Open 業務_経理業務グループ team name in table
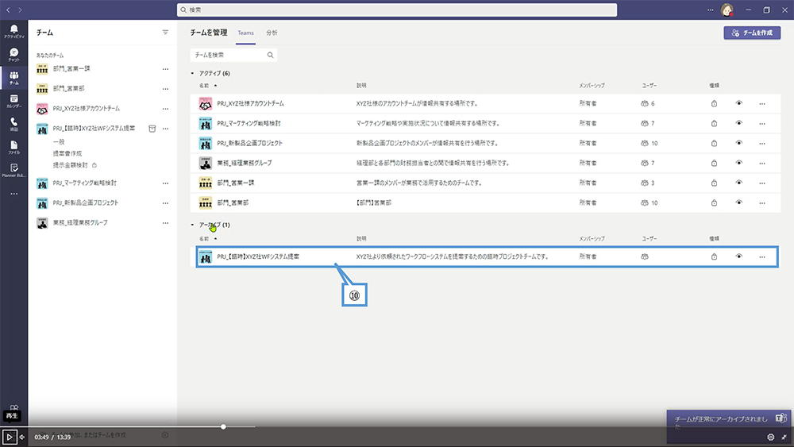Image resolution: width=794 pixels, height=447 pixels. 245,163
